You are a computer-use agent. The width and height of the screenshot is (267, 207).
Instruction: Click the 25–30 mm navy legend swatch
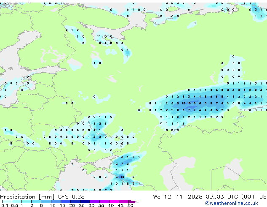(x=85, y=202)
